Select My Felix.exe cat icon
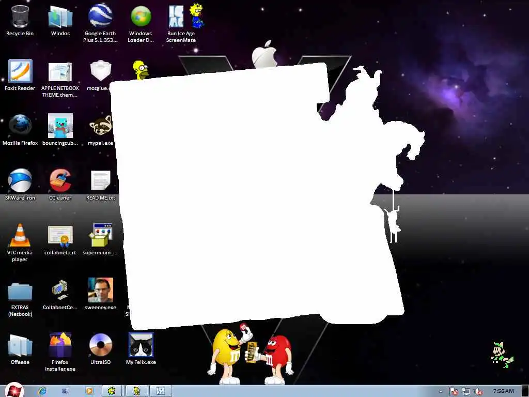Image resolution: width=529 pixels, height=397 pixels. (x=141, y=349)
